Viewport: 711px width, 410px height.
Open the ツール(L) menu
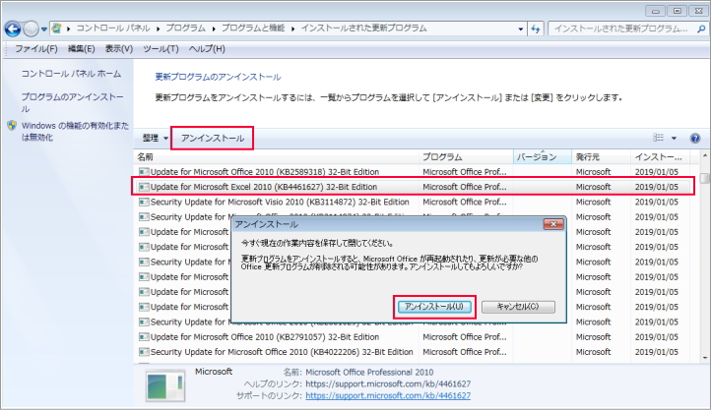point(162,48)
